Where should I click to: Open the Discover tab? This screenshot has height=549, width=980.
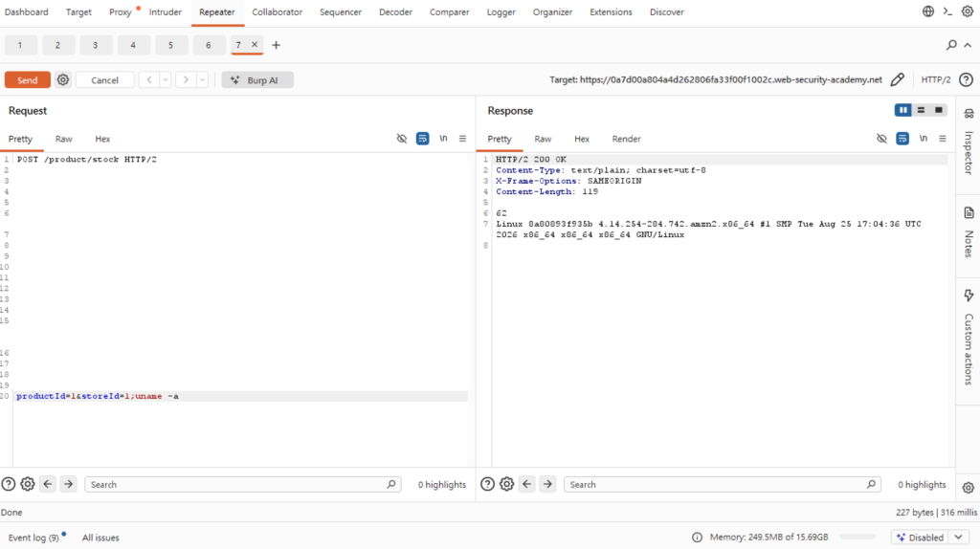(x=667, y=11)
